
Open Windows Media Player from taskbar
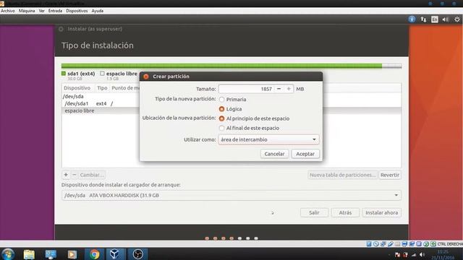tap(72, 254)
